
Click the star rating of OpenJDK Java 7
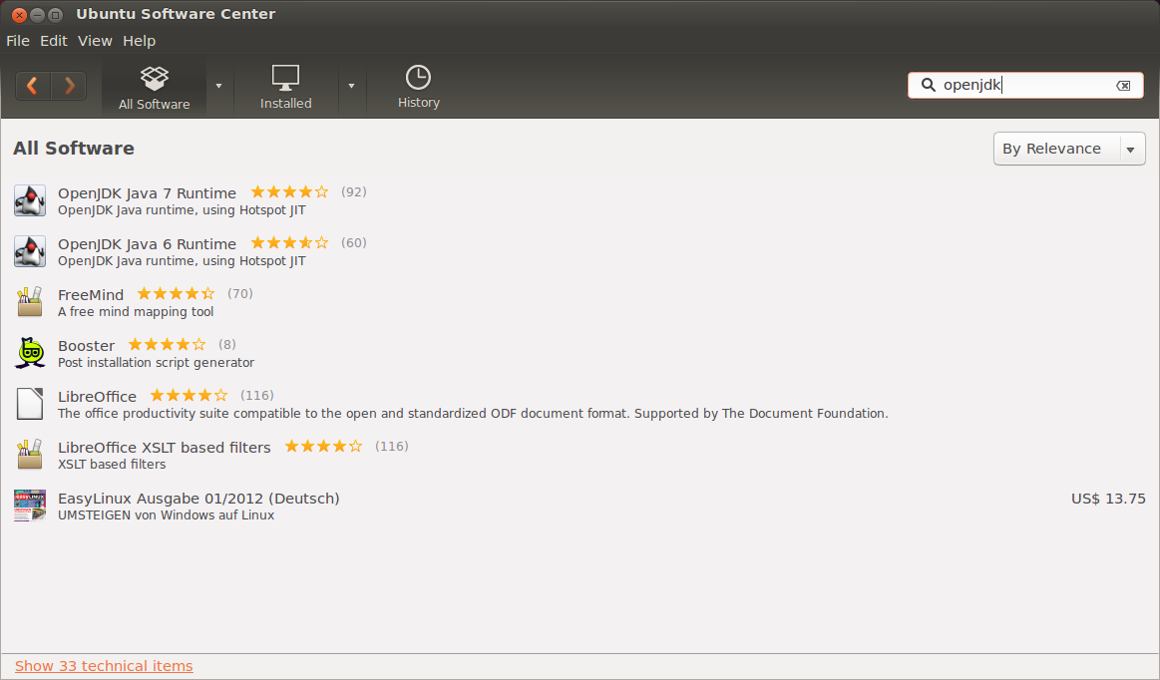coord(290,192)
